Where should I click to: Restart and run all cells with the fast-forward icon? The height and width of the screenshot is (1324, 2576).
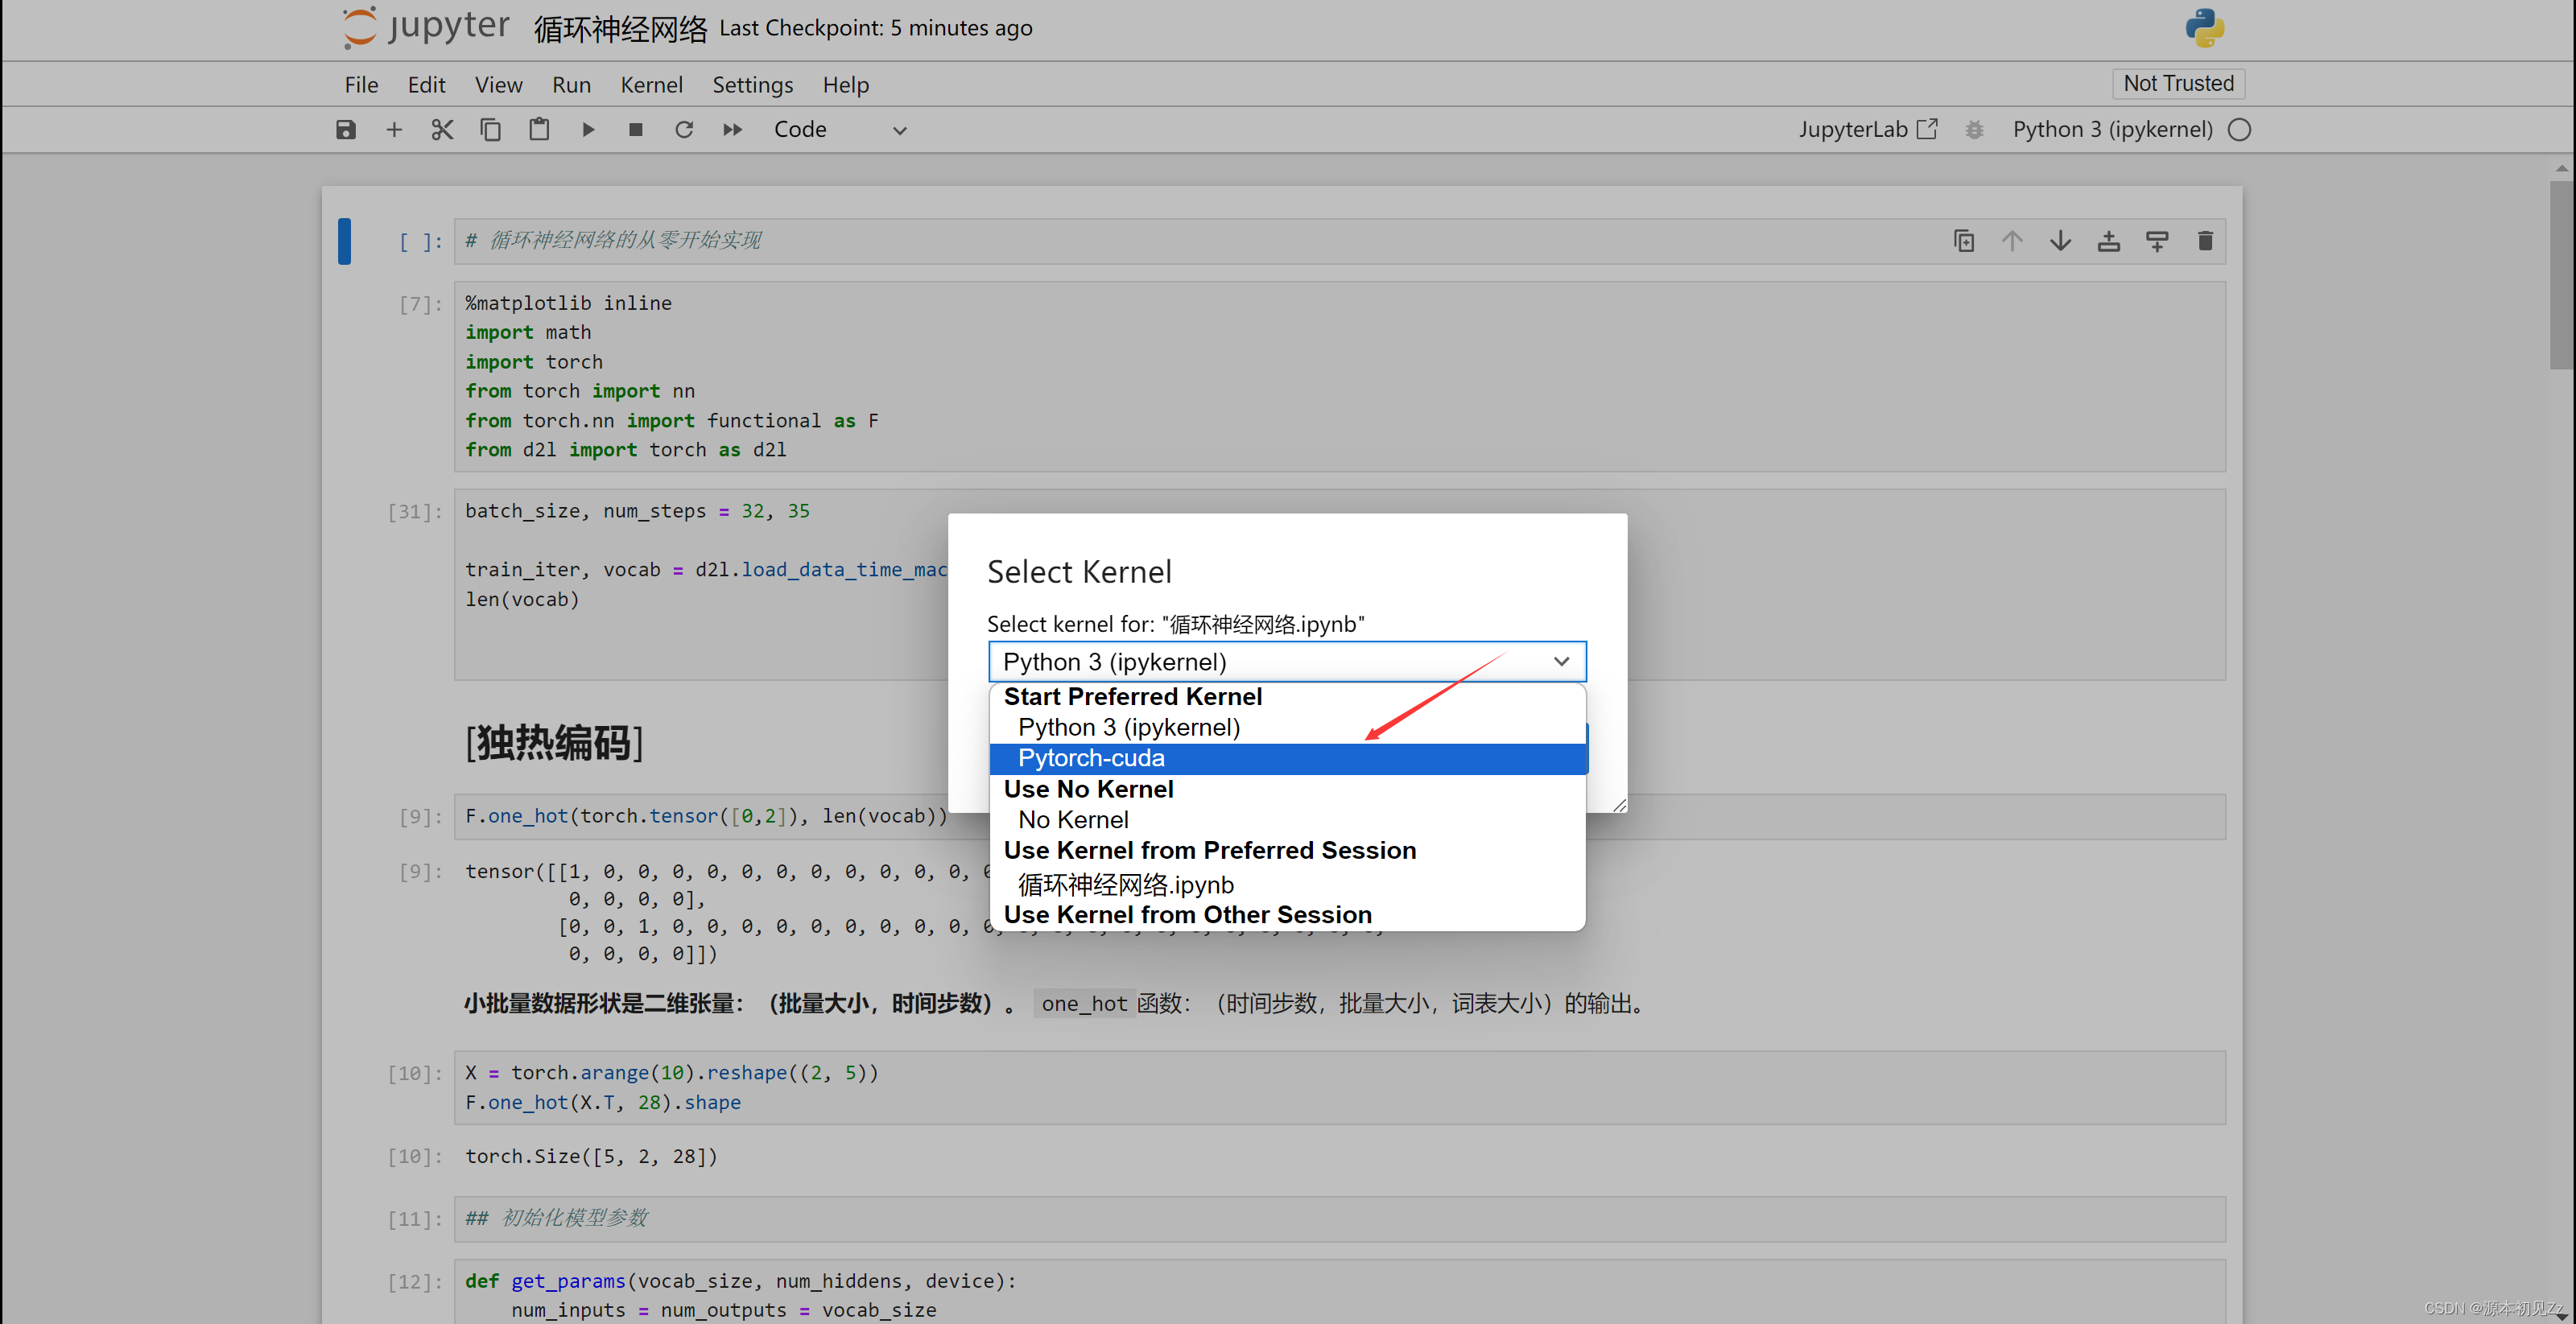click(x=732, y=130)
